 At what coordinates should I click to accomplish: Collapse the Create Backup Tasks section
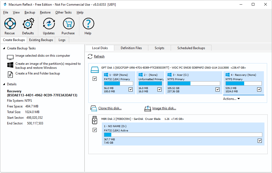click(x=4, y=48)
